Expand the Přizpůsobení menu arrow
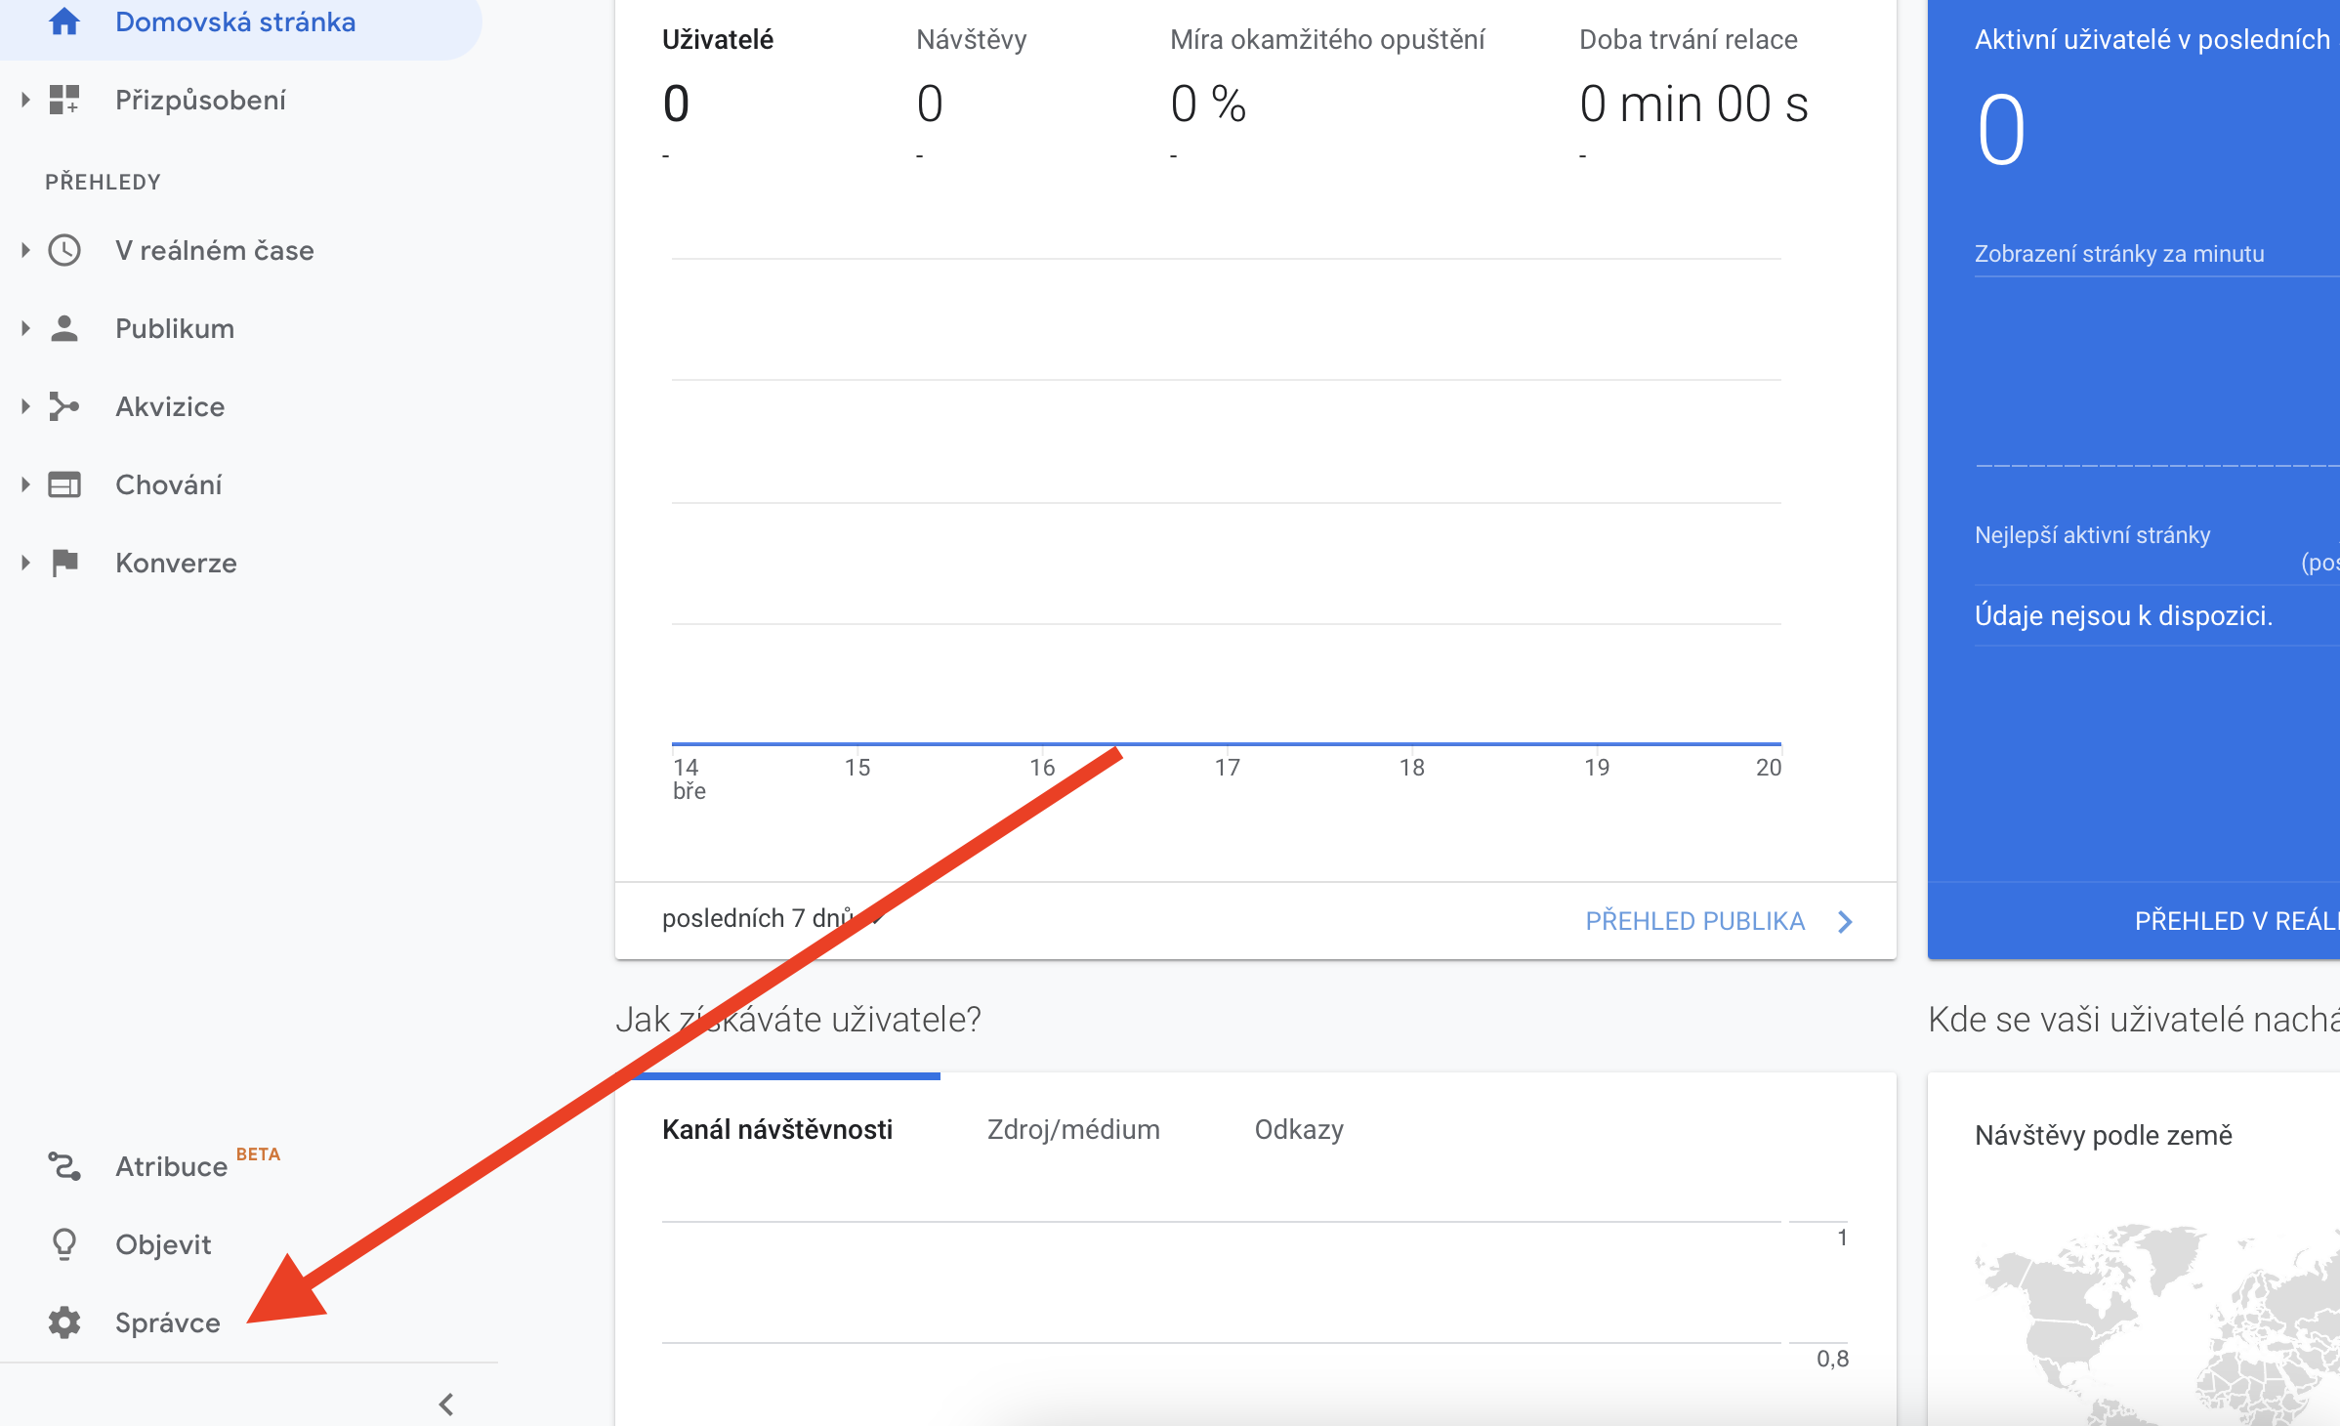 click(25, 100)
